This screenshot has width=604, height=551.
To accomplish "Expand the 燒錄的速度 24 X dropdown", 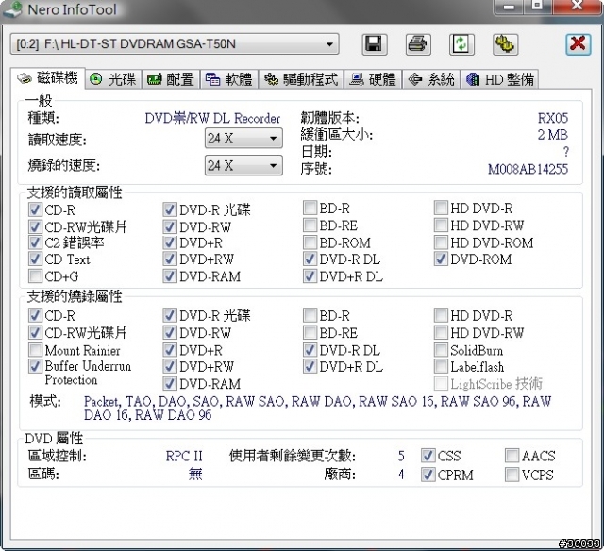I will [x=243, y=165].
